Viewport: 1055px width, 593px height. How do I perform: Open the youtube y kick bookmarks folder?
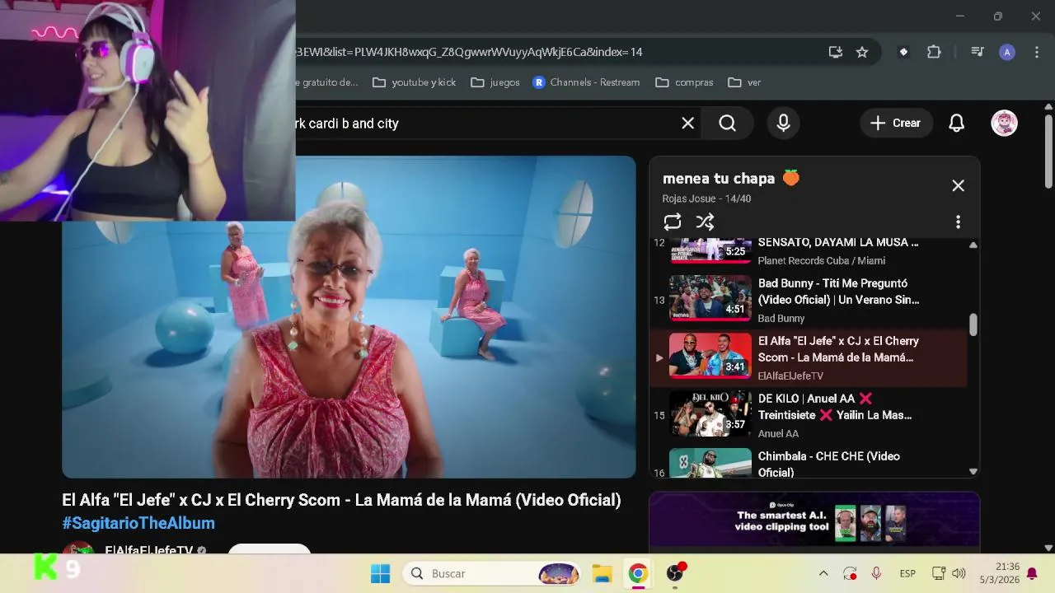coord(414,82)
